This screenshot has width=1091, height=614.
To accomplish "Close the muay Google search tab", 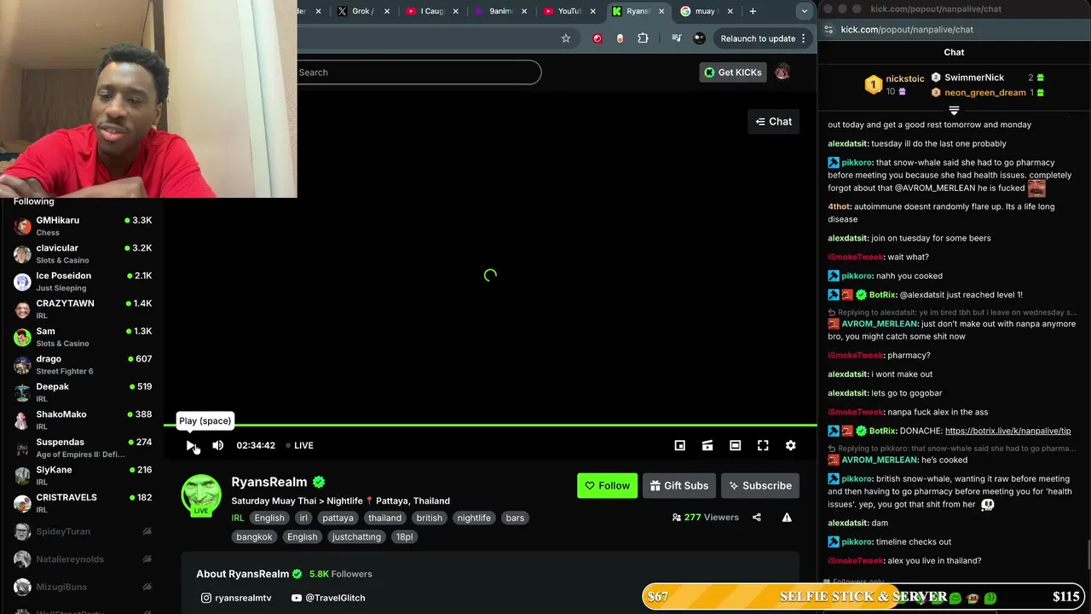I will click(730, 11).
